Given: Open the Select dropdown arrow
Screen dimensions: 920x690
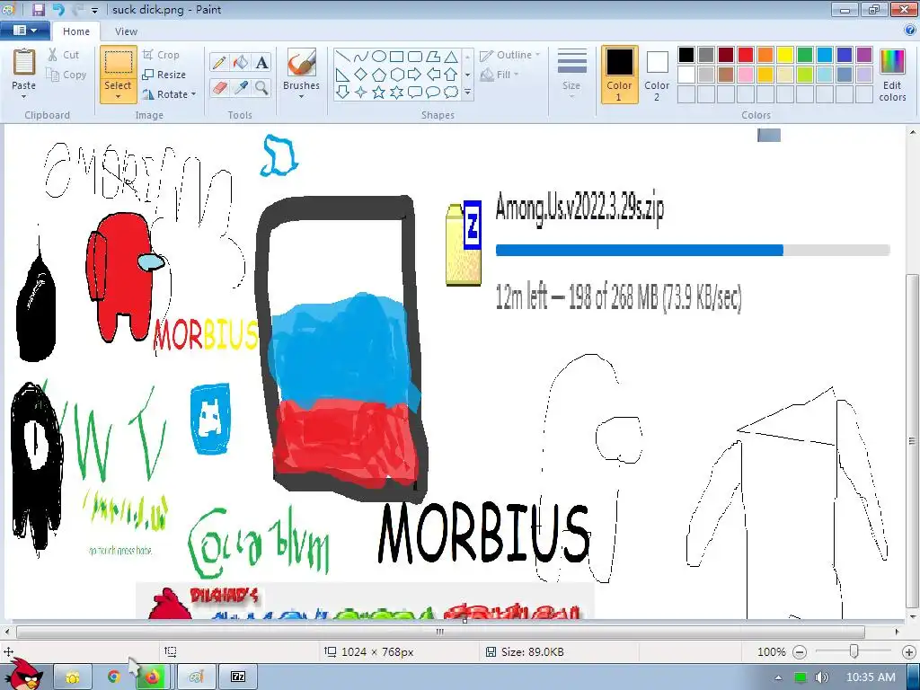Looking at the screenshot, I should [118, 97].
